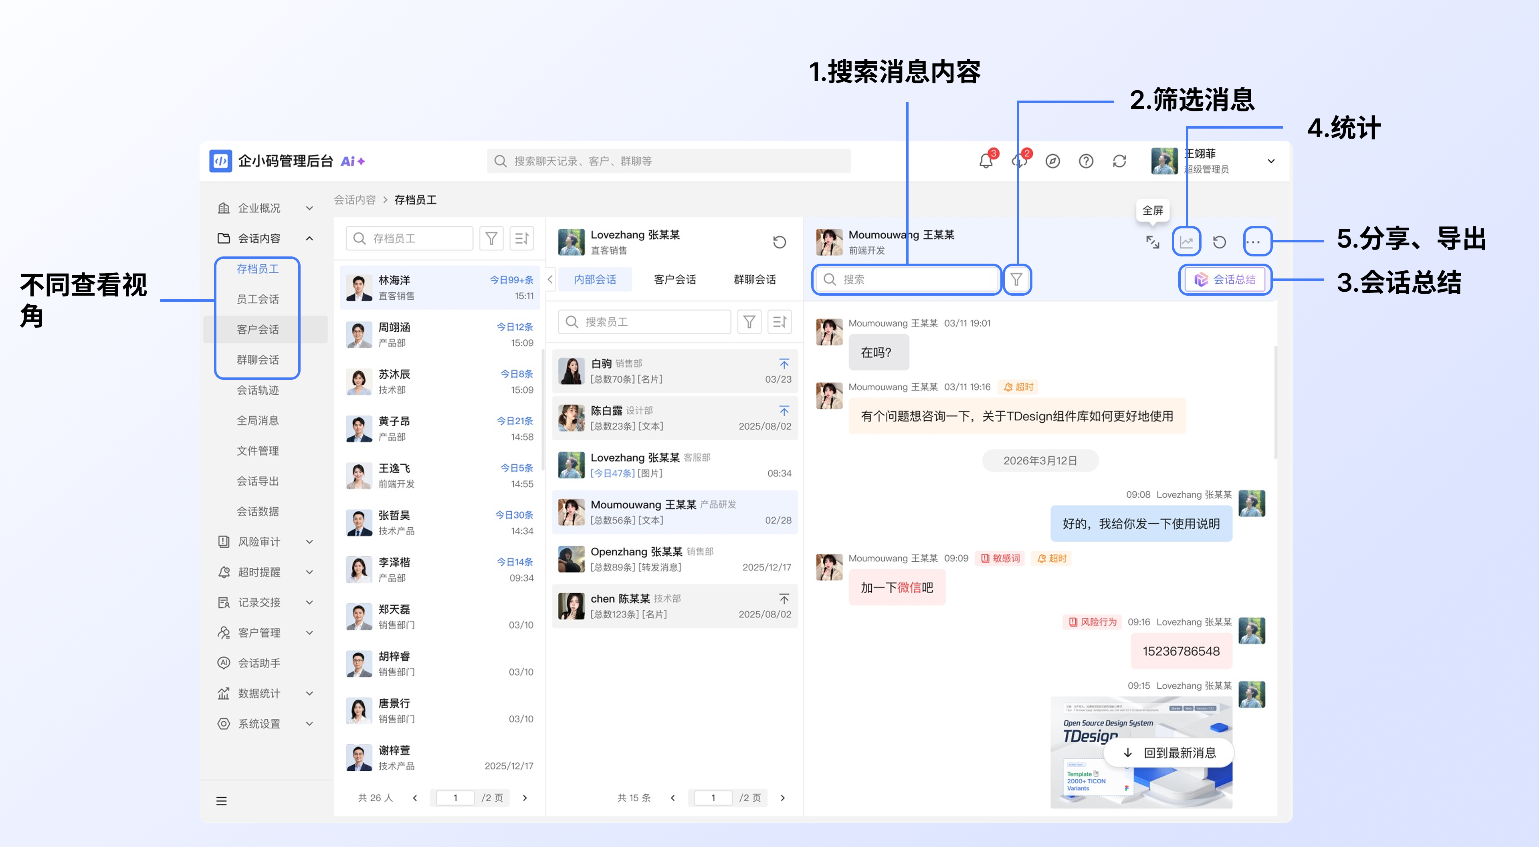Click sort icon beside 搜索员工 field

click(x=780, y=322)
